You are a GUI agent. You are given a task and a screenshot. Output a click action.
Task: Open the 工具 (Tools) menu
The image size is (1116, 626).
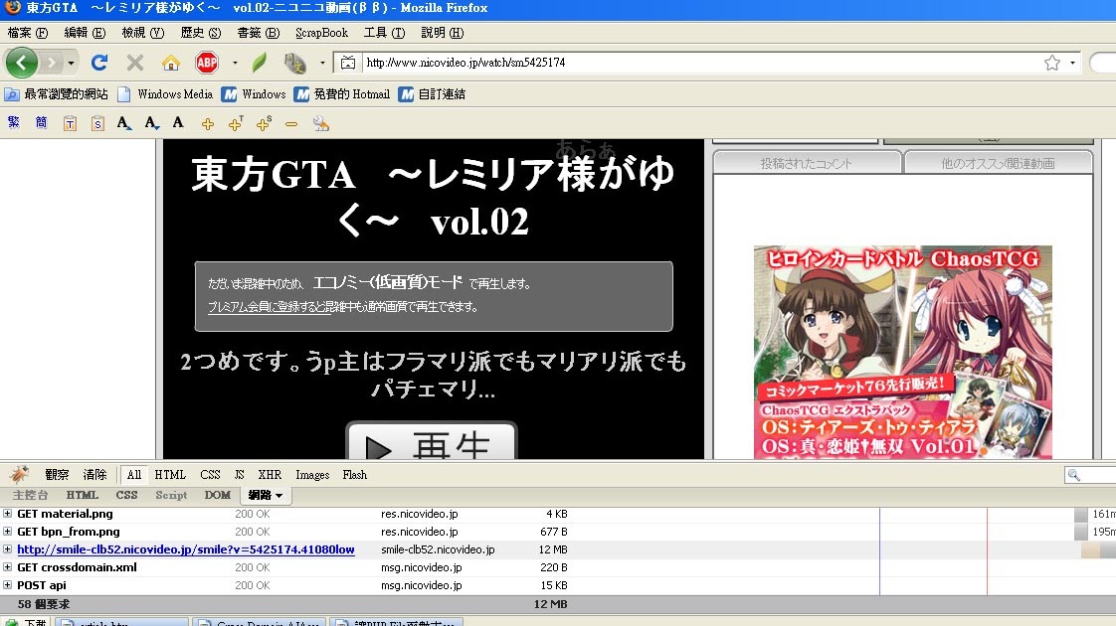click(384, 33)
